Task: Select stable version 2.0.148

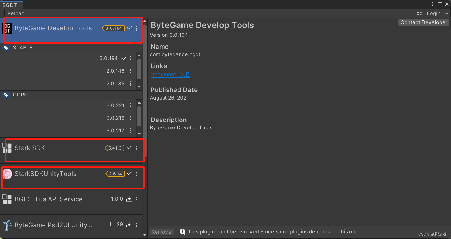Action: tap(115, 71)
